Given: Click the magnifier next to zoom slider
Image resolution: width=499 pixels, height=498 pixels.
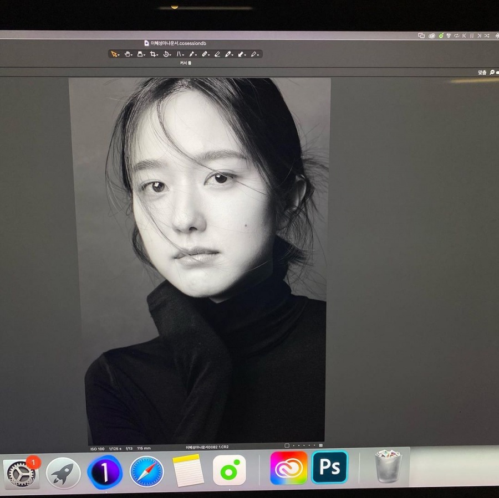Looking at the screenshot, I should [492, 73].
